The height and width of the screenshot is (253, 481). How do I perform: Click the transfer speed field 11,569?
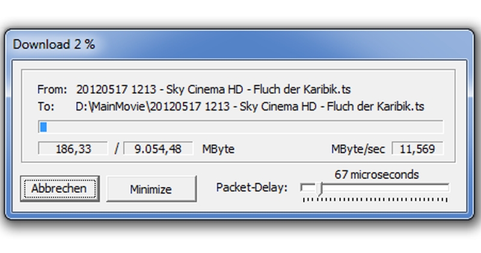417,148
